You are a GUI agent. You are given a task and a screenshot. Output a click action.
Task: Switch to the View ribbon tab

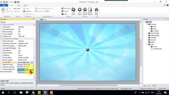tap(19, 5)
